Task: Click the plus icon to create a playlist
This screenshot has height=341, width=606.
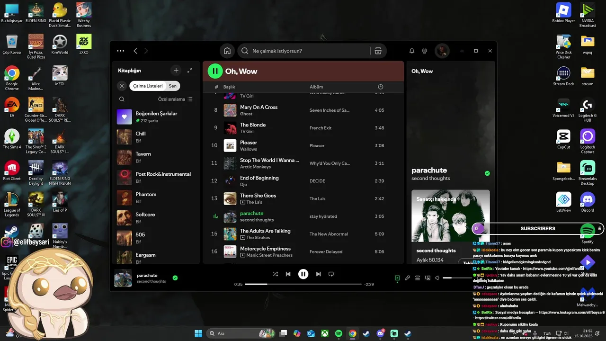Action: (176, 71)
